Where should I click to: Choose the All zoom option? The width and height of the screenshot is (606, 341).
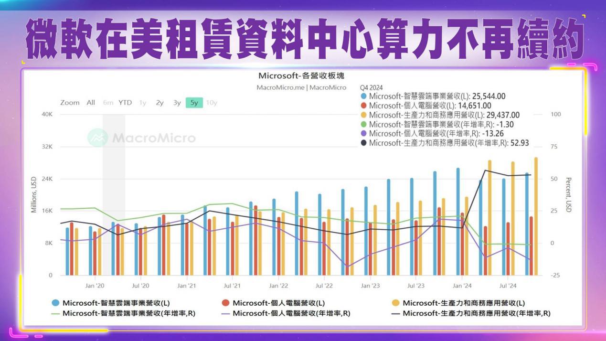pos(91,103)
